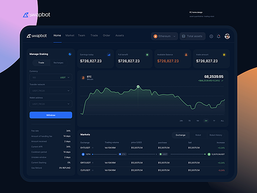Click the Total assets button

click(x=193, y=36)
